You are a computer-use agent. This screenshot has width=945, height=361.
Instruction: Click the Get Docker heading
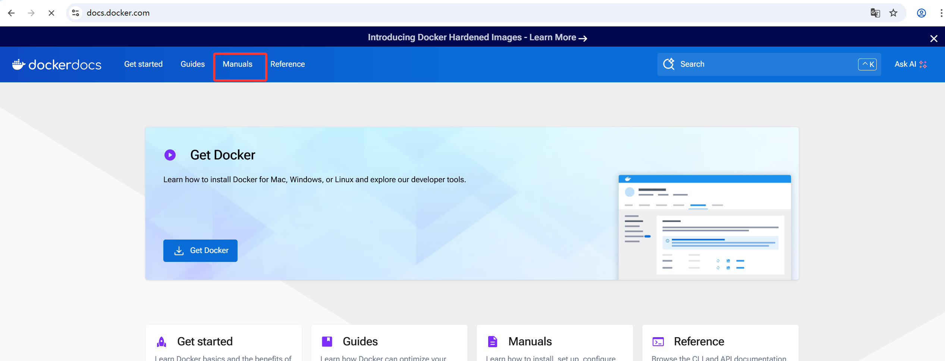[x=223, y=155]
